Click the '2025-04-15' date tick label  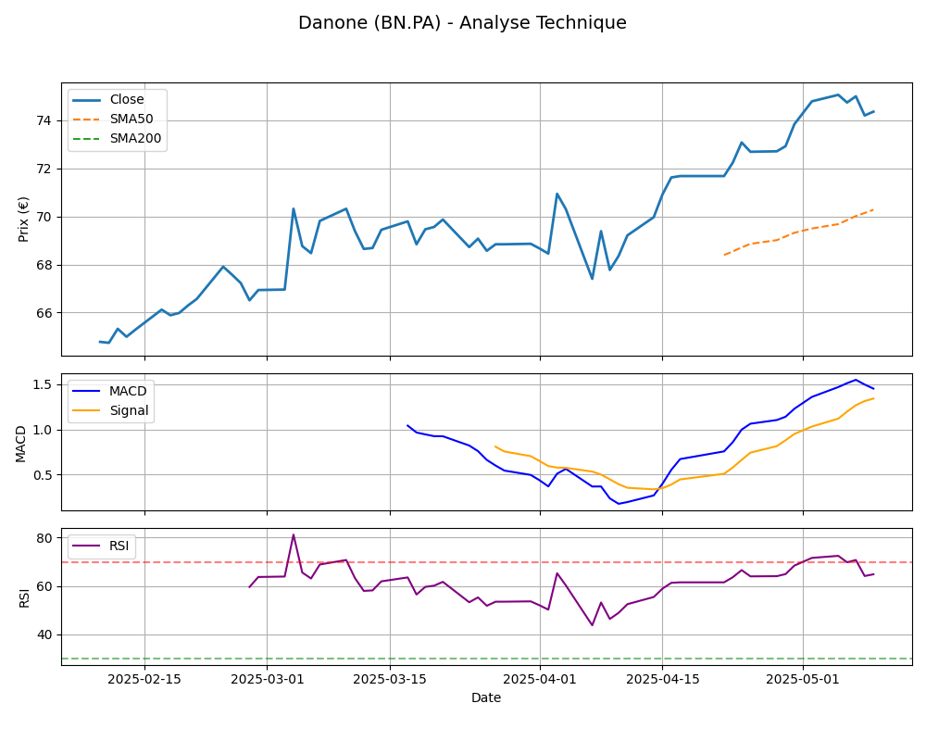663,680
